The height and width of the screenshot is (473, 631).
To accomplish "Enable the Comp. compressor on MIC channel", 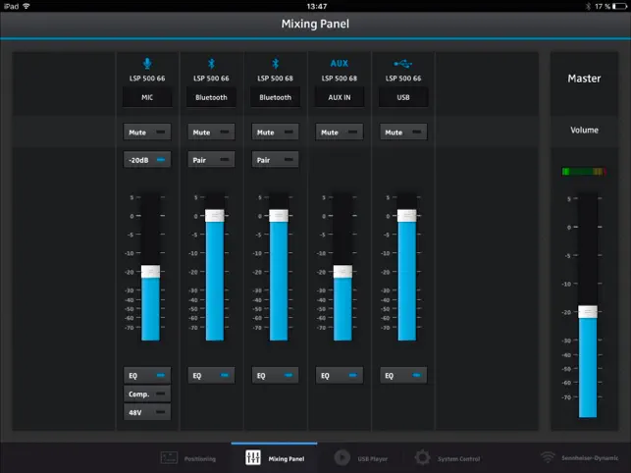I will coord(147,394).
